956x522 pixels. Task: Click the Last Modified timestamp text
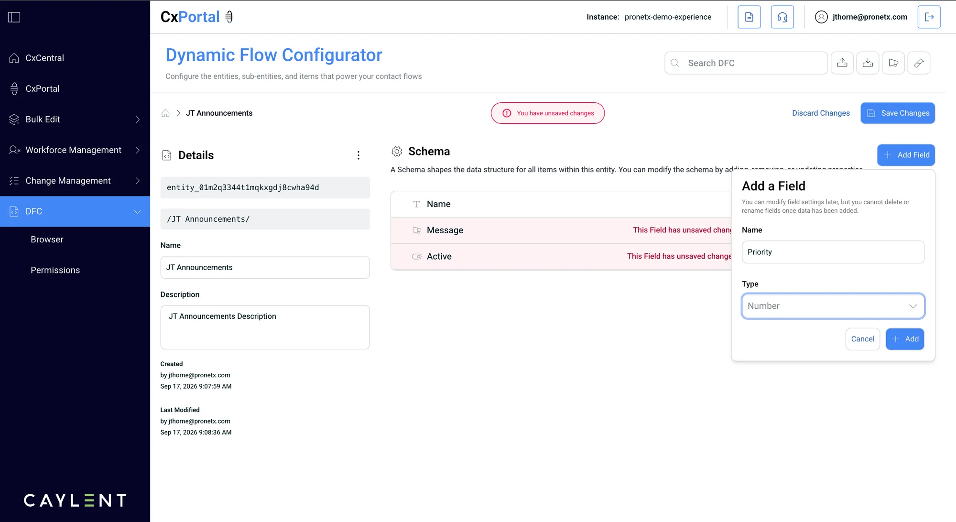(x=196, y=432)
